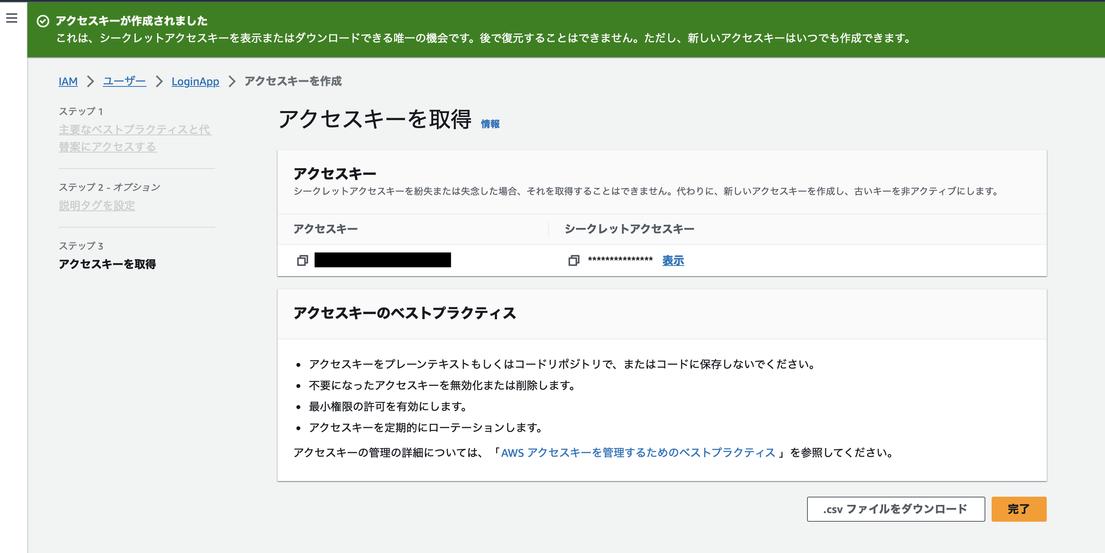Image resolution: width=1105 pixels, height=553 pixels.
Task: Click the 情報 info link
Action: point(490,124)
